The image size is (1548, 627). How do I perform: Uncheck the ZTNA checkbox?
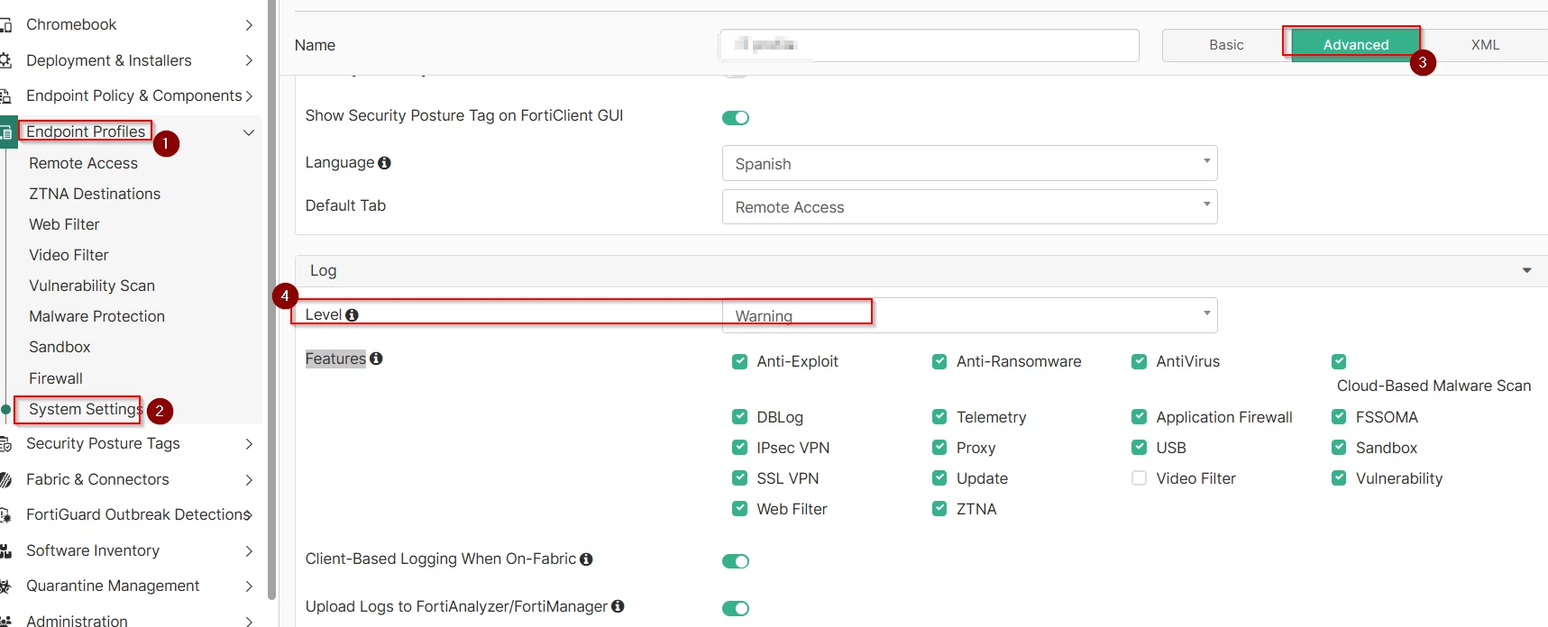(x=939, y=509)
